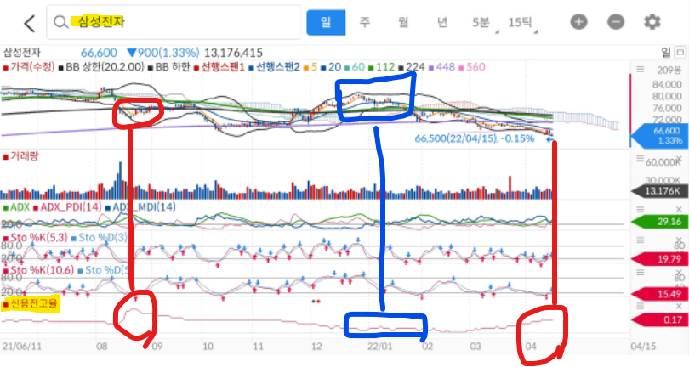Go back using the left arrow
This screenshot has width=689, height=367.
click(30, 23)
